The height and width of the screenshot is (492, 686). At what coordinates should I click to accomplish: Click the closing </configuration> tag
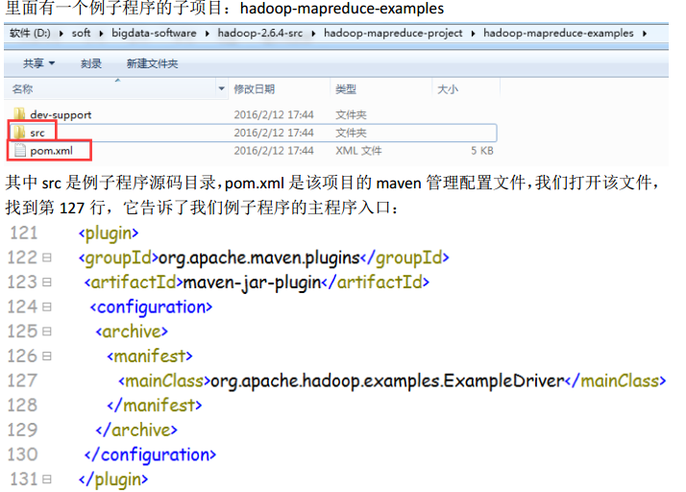click(x=150, y=455)
